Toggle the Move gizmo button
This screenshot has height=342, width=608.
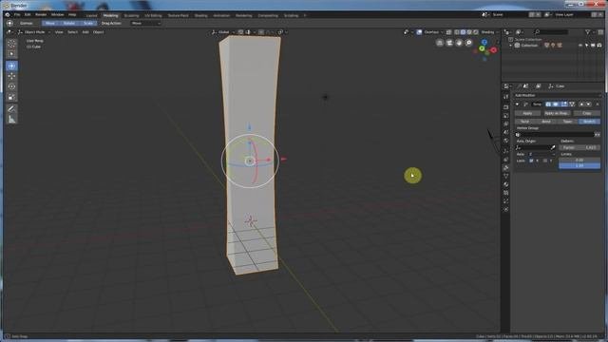coord(50,23)
